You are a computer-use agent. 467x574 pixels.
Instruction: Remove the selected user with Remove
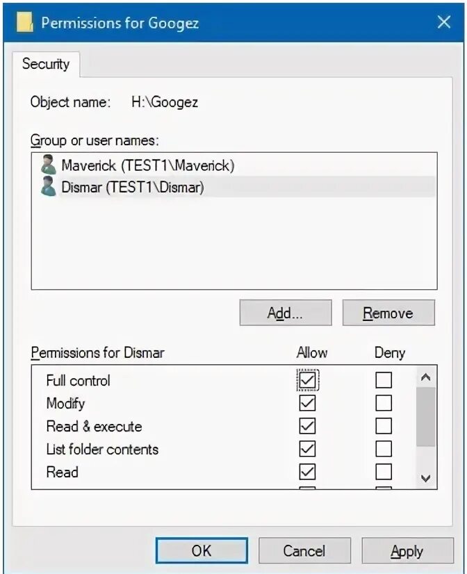click(x=388, y=313)
